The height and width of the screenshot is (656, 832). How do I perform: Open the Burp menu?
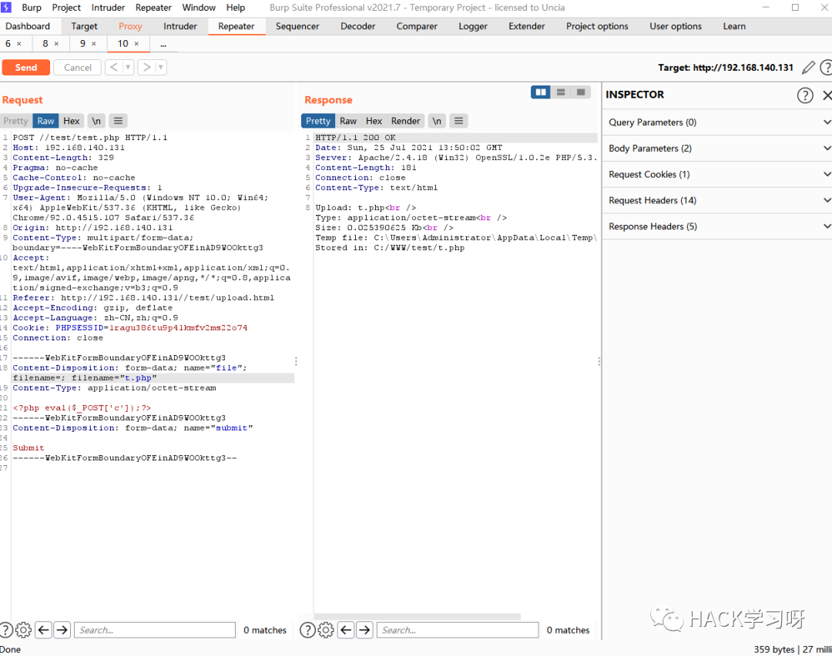[32, 8]
